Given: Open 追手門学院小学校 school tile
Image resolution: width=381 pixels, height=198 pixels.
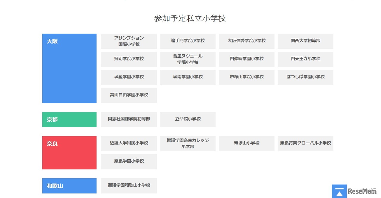Looking at the screenshot, I should (188, 41).
